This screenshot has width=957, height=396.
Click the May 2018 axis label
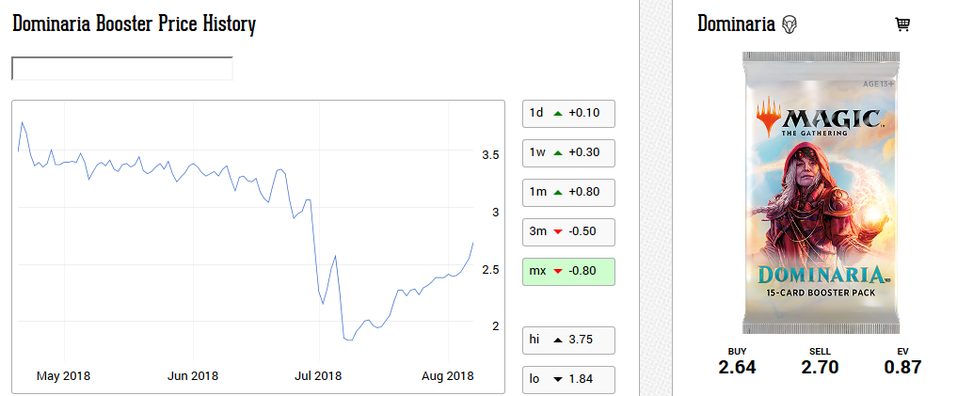pyautogui.click(x=63, y=376)
